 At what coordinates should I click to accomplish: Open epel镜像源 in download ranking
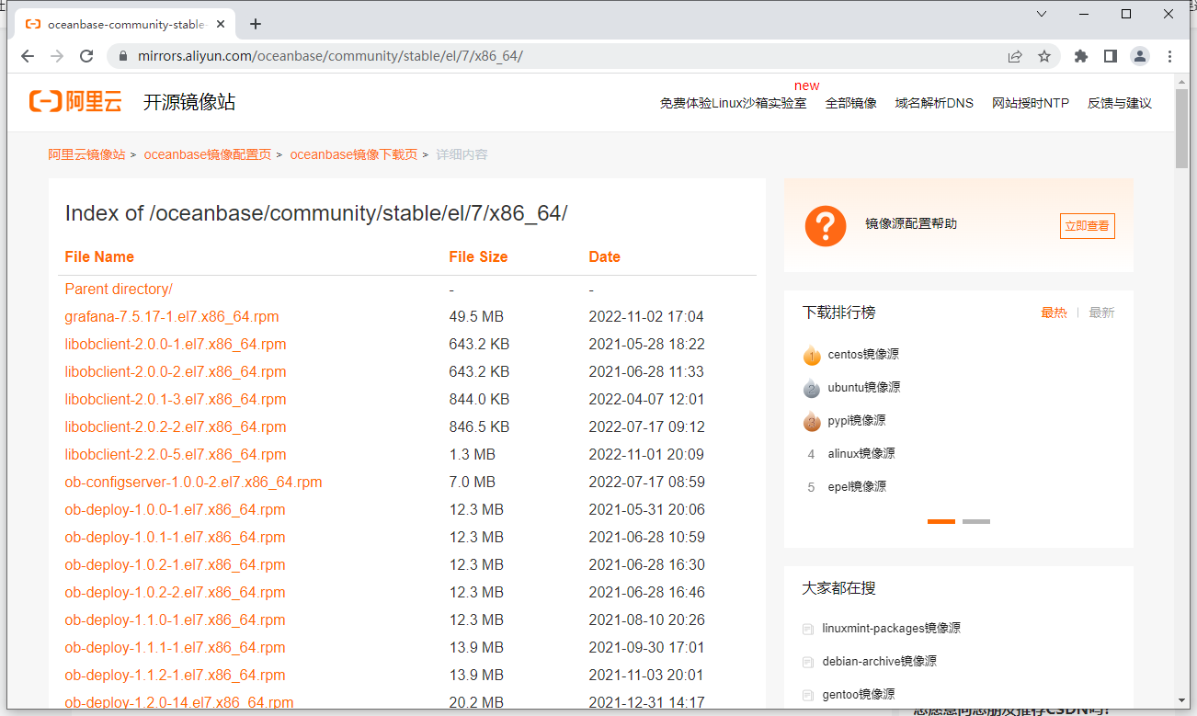pos(857,486)
